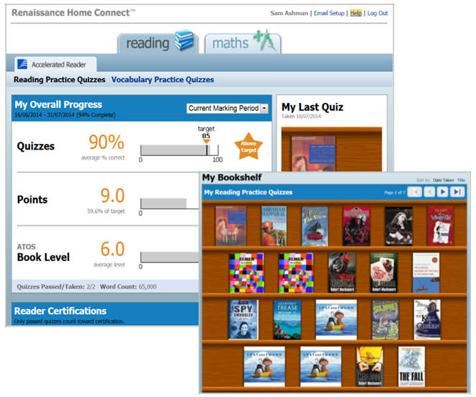Open the To Kill a Queen book cover

click(427, 320)
